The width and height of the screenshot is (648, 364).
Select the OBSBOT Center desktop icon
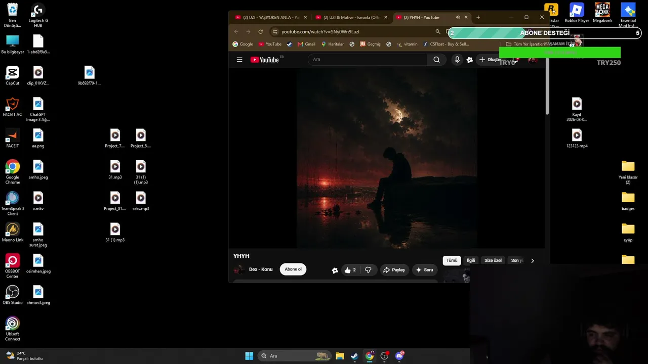tap(13, 266)
